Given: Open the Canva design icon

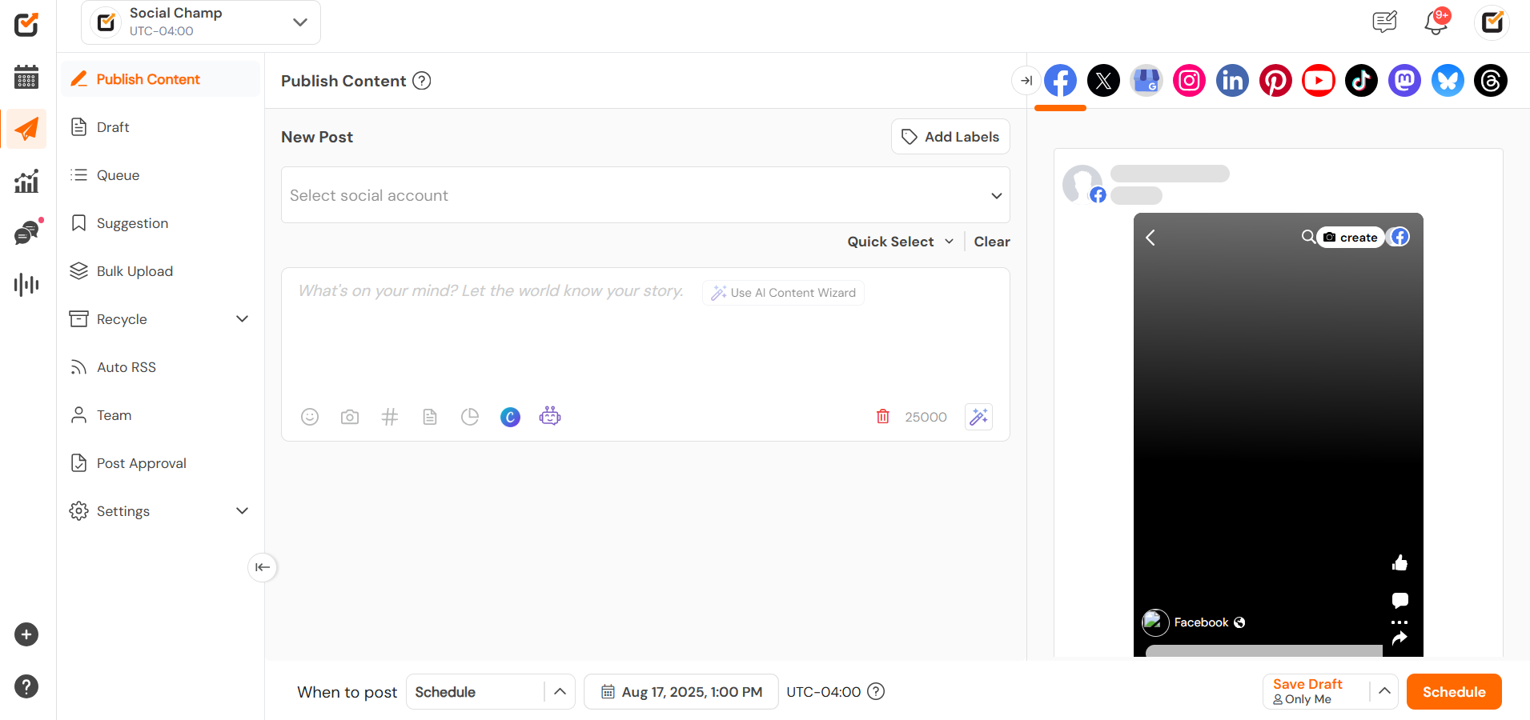Looking at the screenshot, I should 510,417.
